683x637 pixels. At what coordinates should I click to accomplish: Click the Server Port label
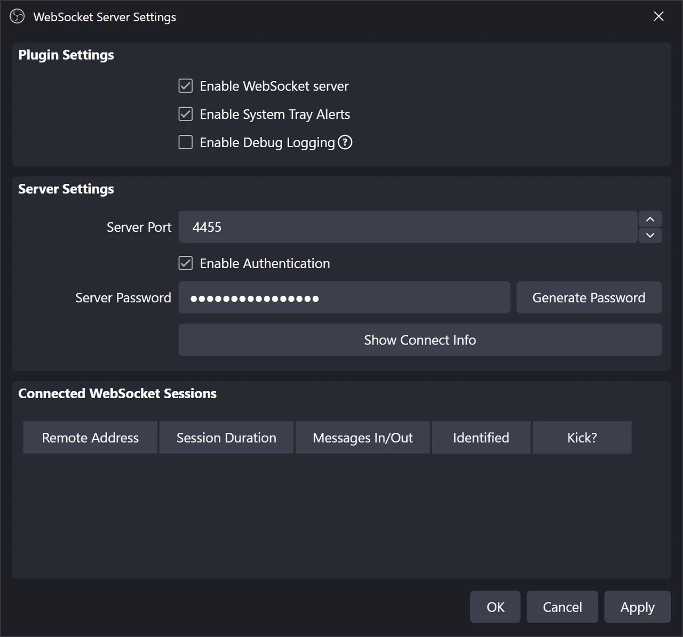point(139,227)
